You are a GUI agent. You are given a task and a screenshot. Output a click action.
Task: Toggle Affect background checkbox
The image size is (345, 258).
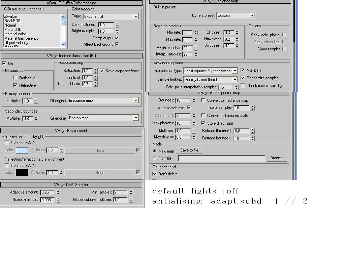(x=117, y=44)
